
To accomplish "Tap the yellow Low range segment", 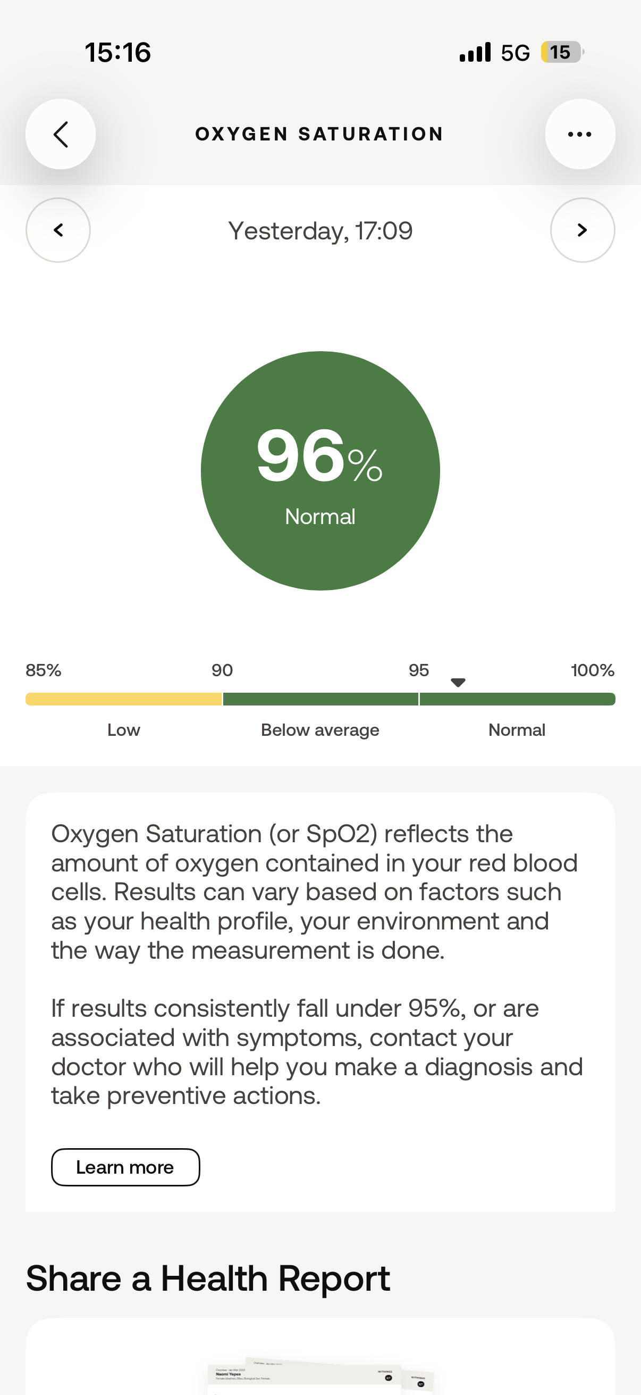I will pos(123,699).
